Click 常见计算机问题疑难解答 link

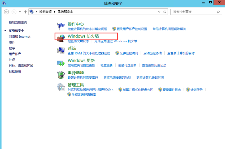click(169, 29)
